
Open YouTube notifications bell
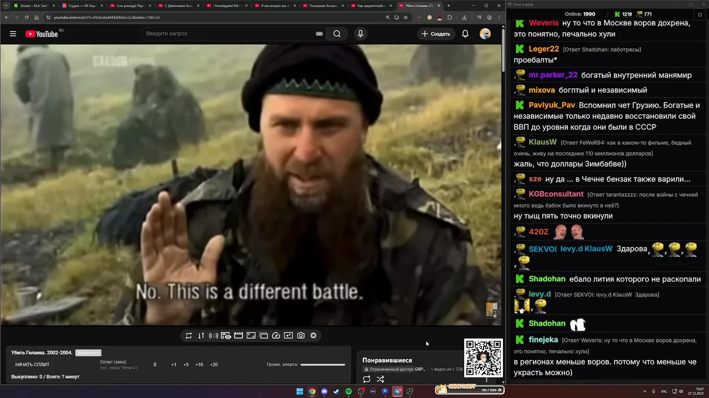(465, 34)
